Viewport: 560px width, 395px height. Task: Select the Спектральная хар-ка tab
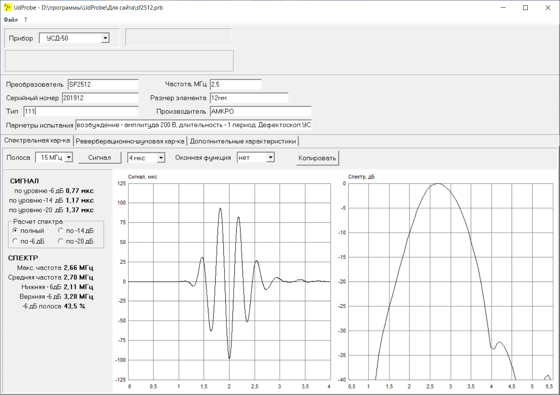click(37, 140)
